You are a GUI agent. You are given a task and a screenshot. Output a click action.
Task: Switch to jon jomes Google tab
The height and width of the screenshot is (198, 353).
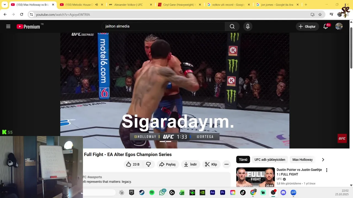(x=277, y=5)
